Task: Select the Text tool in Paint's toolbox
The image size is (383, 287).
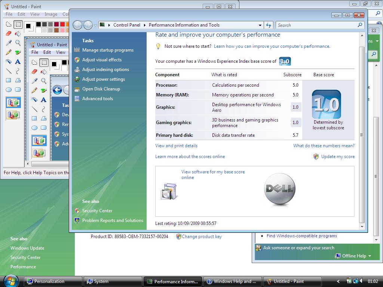Action: coord(18,62)
